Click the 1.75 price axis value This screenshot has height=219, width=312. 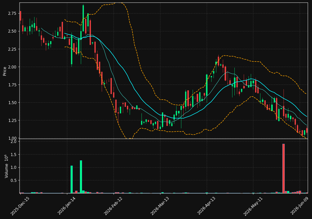tap(13, 85)
